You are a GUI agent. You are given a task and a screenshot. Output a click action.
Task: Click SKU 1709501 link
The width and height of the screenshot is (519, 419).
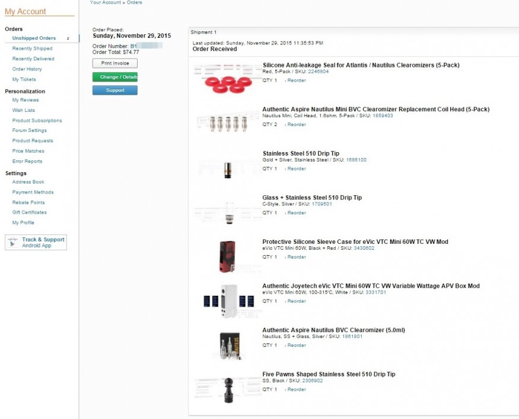pyautogui.click(x=321, y=204)
